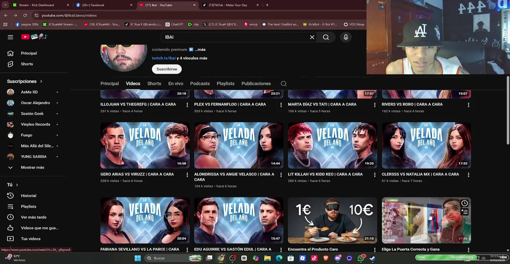Image resolution: width=510 pixels, height=264 pixels.
Task: Add Elige La Puerta video to Watch later
Action: coord(464,203)
